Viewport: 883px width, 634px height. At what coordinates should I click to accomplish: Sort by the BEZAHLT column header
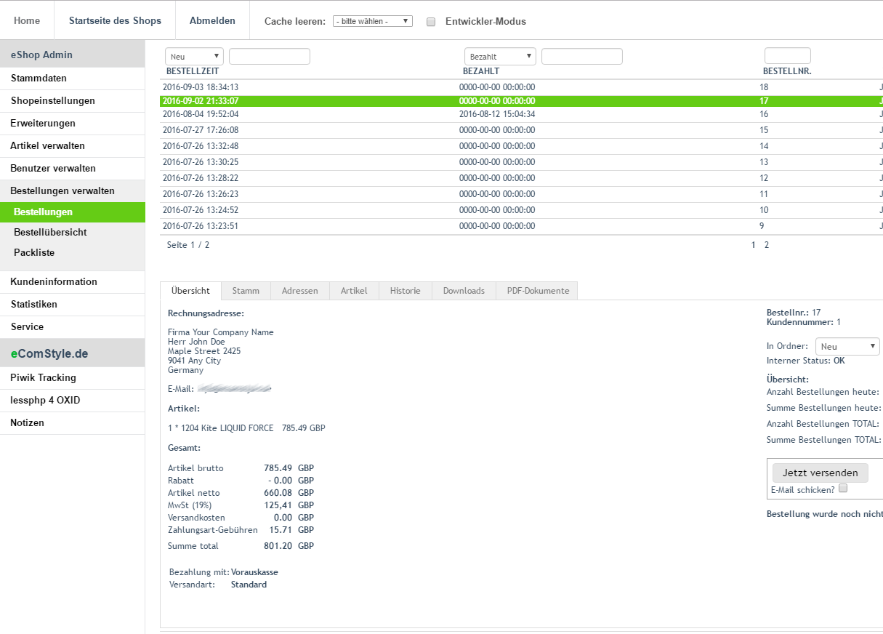481,71
